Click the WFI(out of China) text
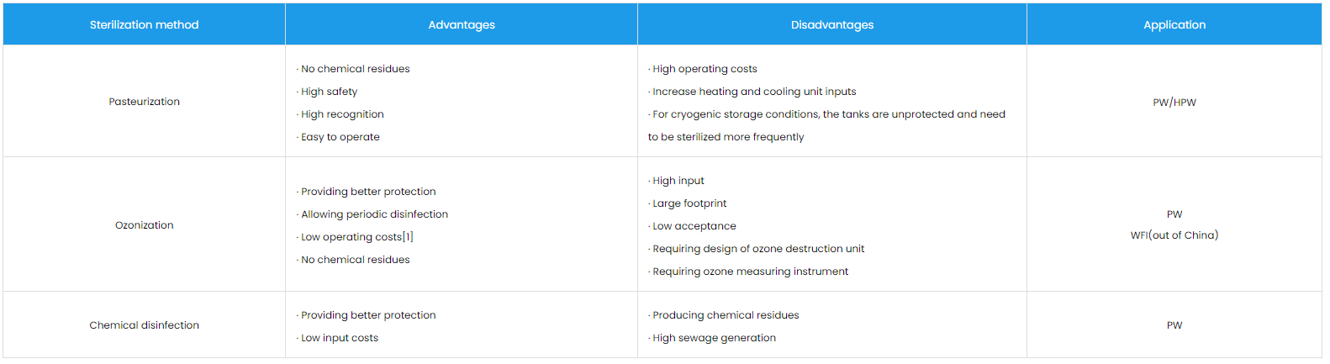Viewport: 1330px width, 364px height. click(x=1174, y=235)
